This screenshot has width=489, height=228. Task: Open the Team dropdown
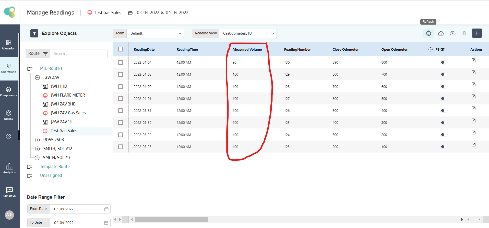[x=155, y=33]
